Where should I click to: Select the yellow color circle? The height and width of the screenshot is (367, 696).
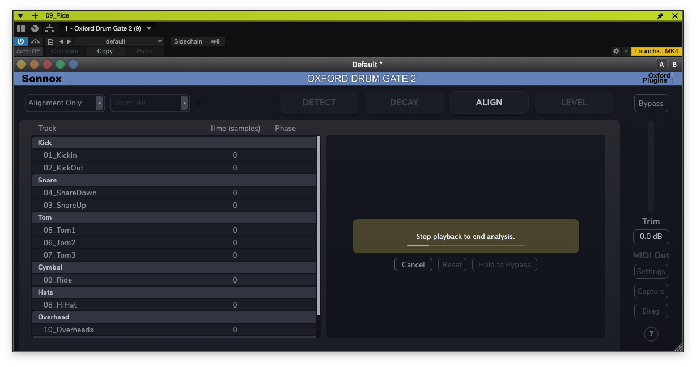click(x=22, y=64)
